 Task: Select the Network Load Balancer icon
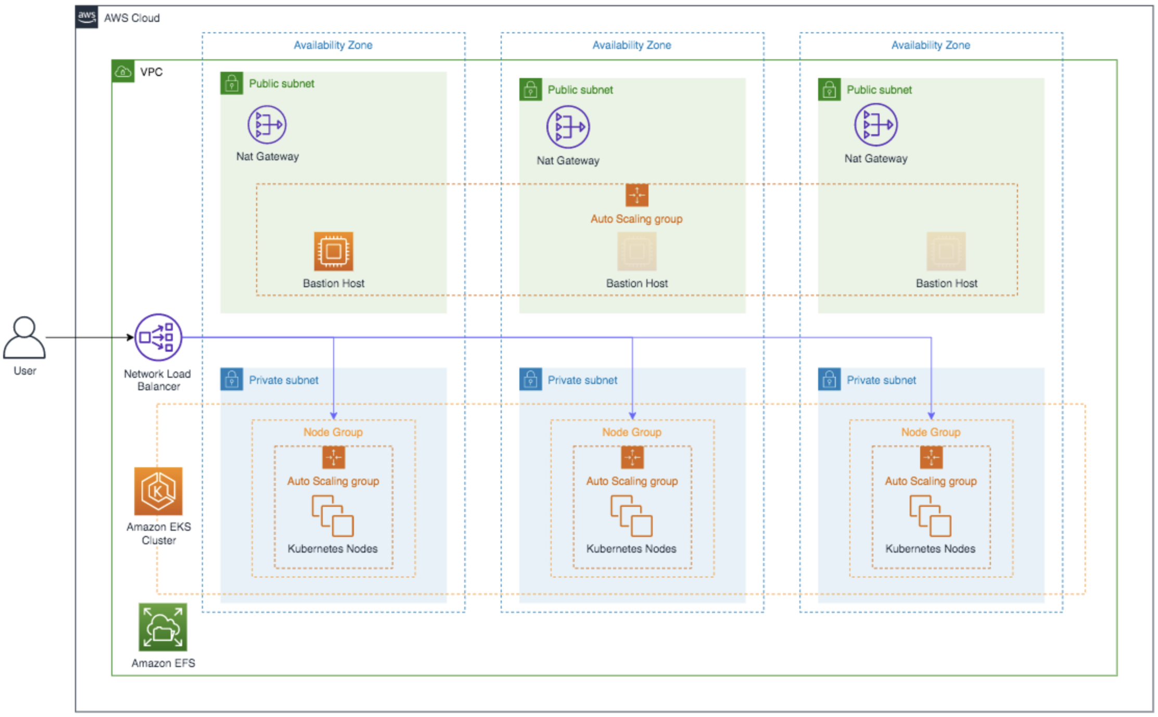[158, 337]
